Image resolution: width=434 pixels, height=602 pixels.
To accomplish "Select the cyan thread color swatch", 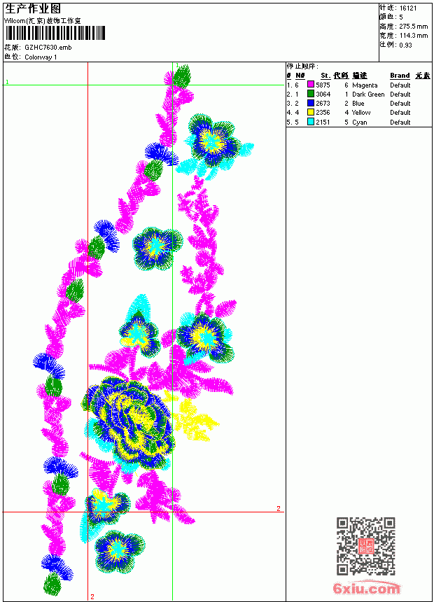I will point(311,122).
